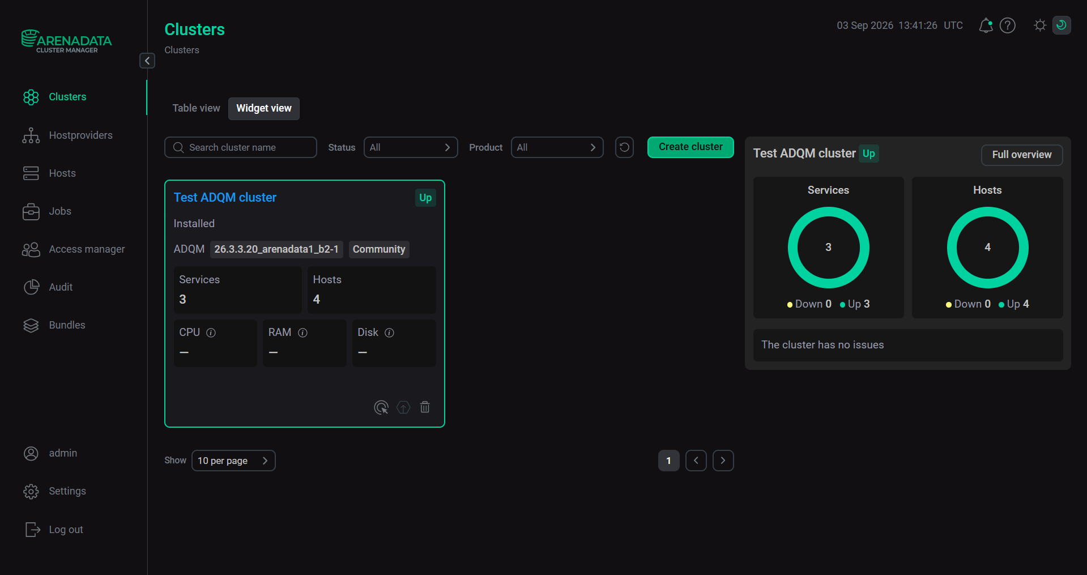Click the date and time display
Screen dimensions: 1087x575
coord(900,25)
